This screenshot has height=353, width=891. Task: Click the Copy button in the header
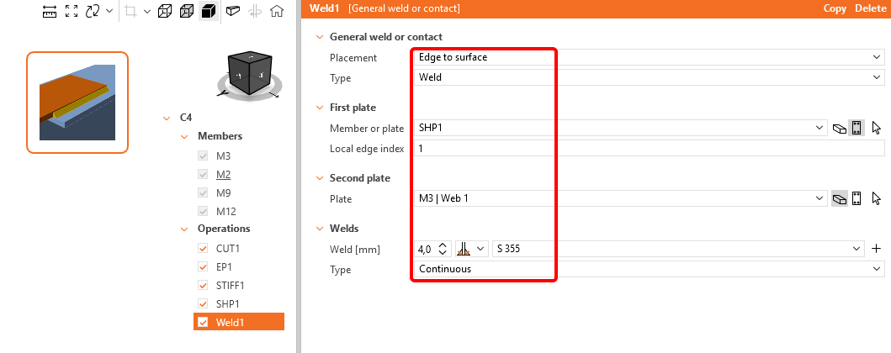tap(835, 8)
